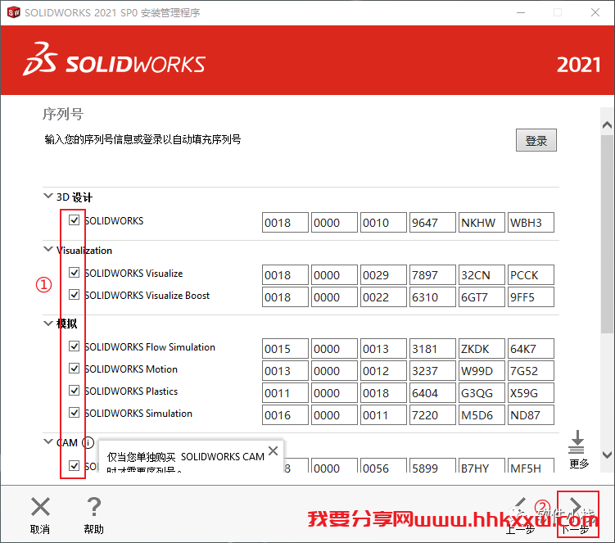Toggle SOLIDWORKS Visualize checkbox
Screen dimensions: 615x543
pos(75,272)
